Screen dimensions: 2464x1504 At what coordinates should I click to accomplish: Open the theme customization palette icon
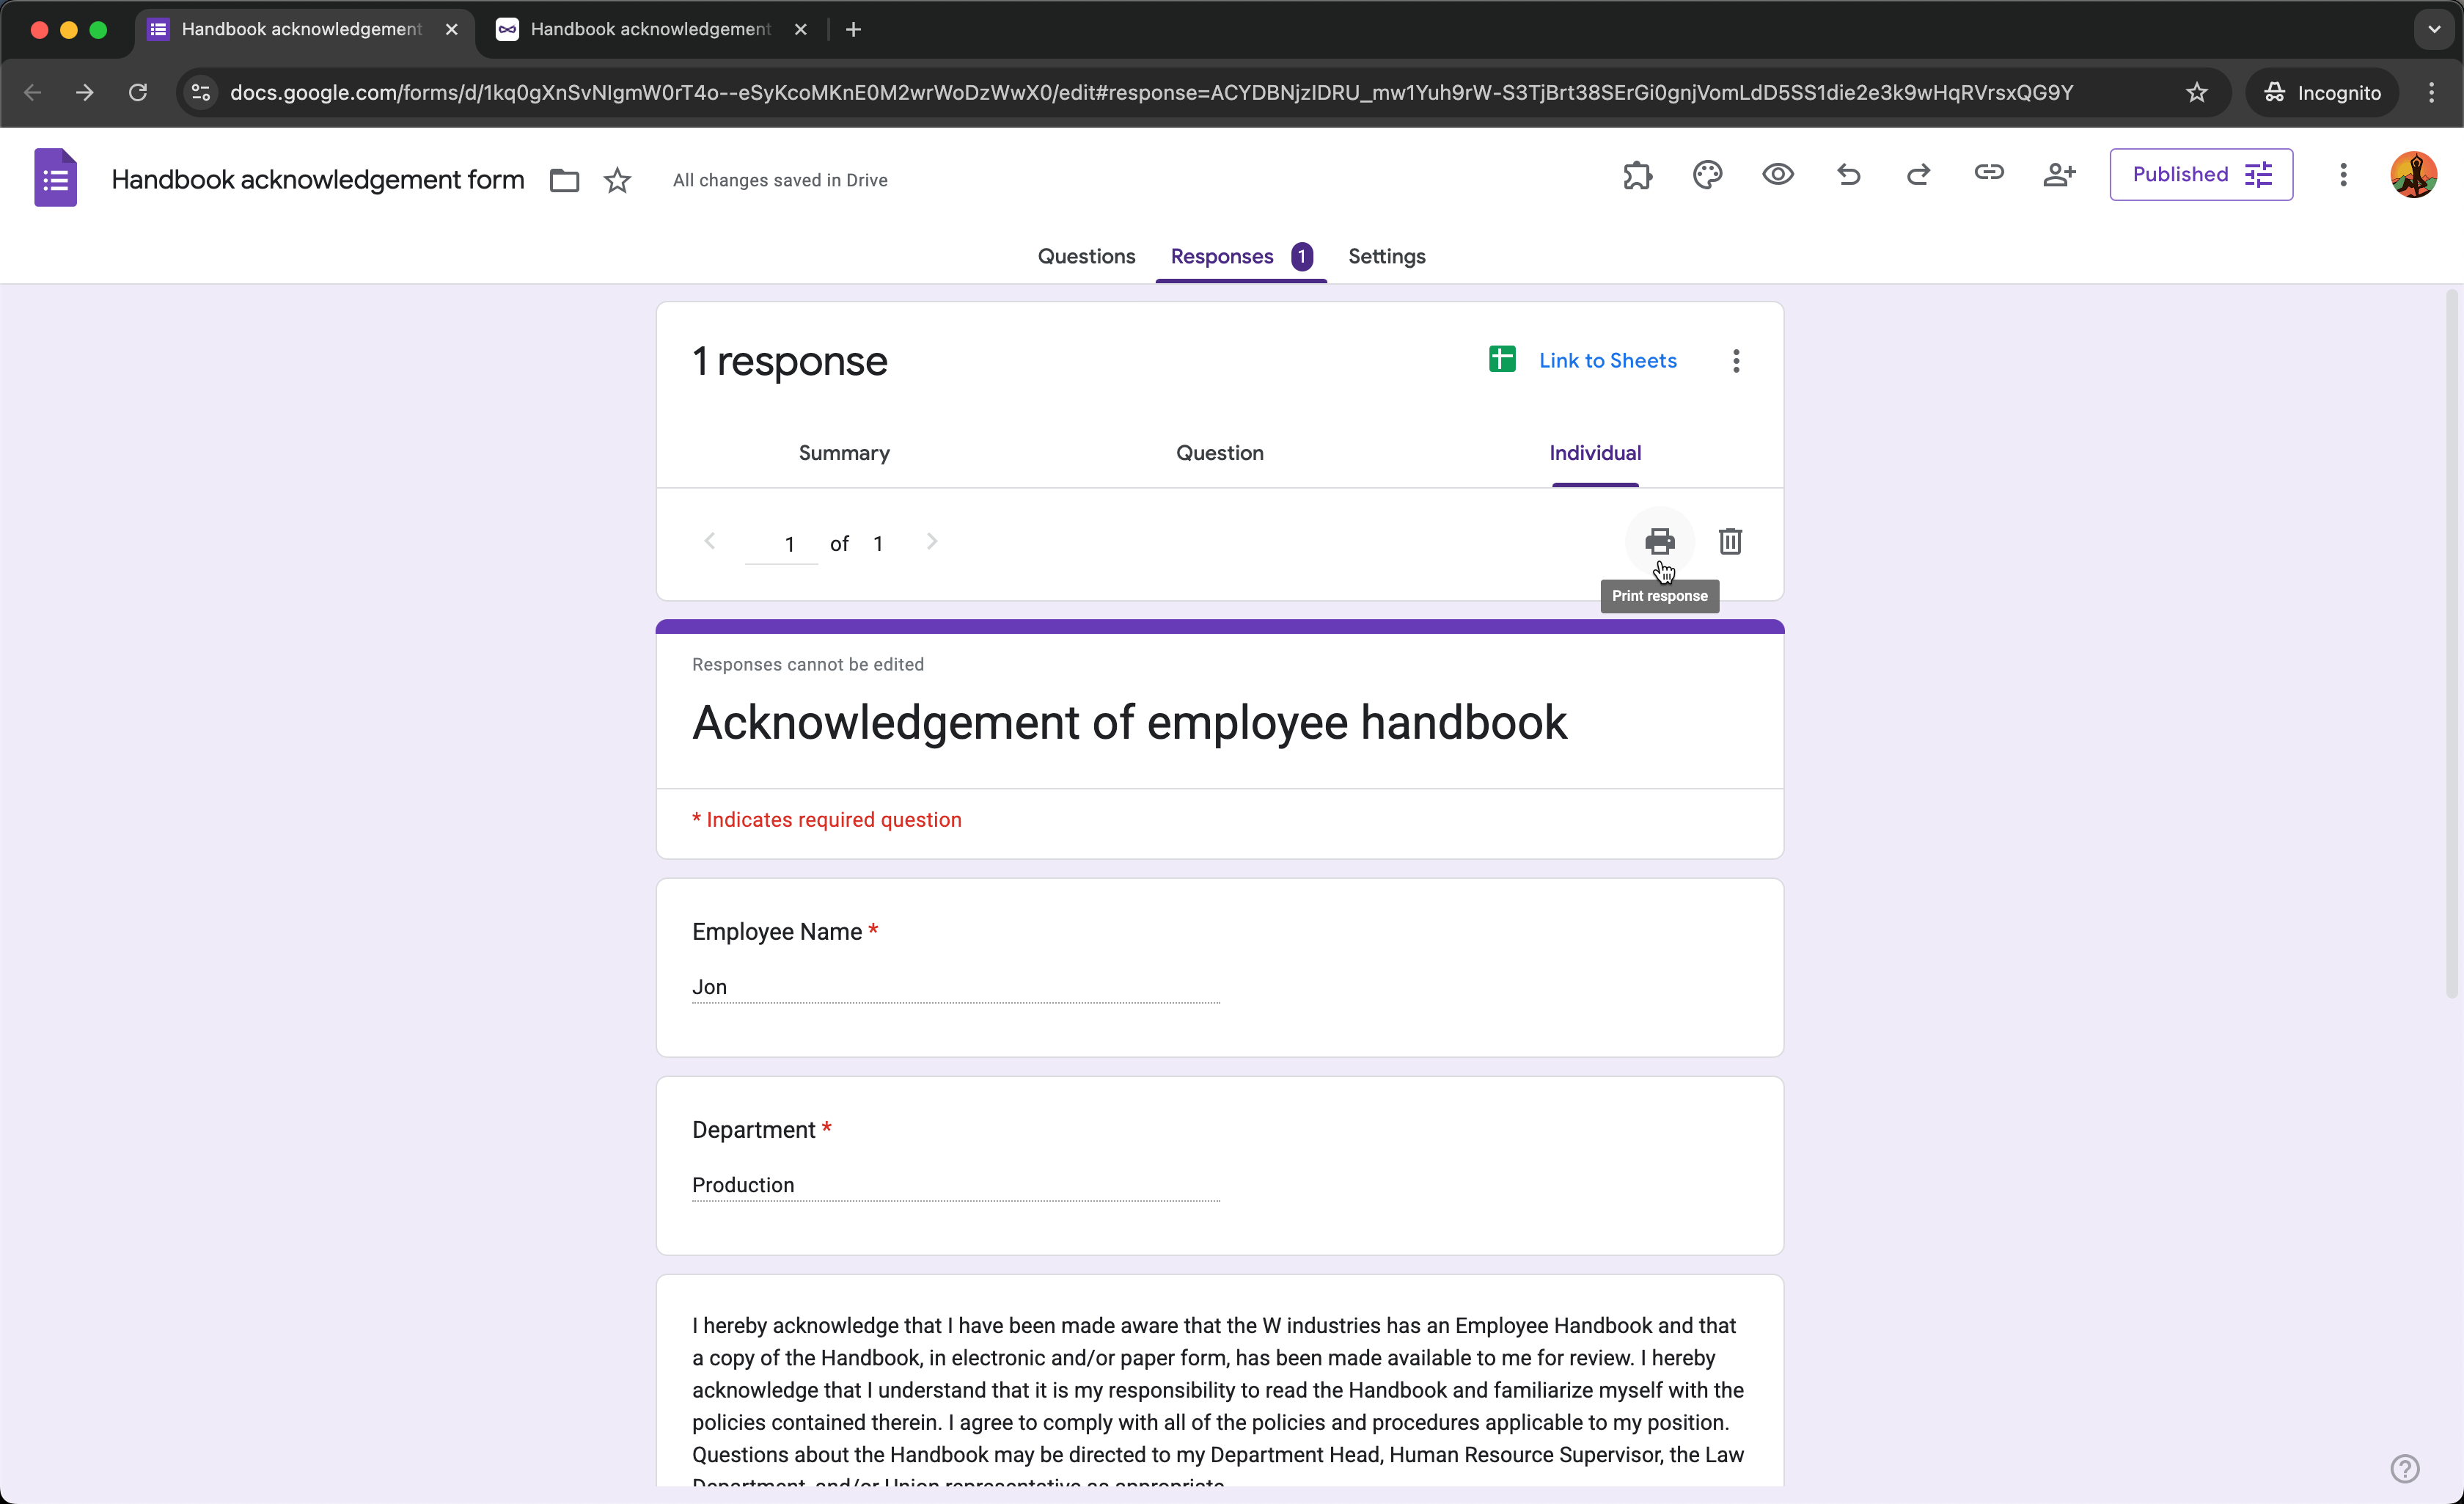click(1707, 174)
